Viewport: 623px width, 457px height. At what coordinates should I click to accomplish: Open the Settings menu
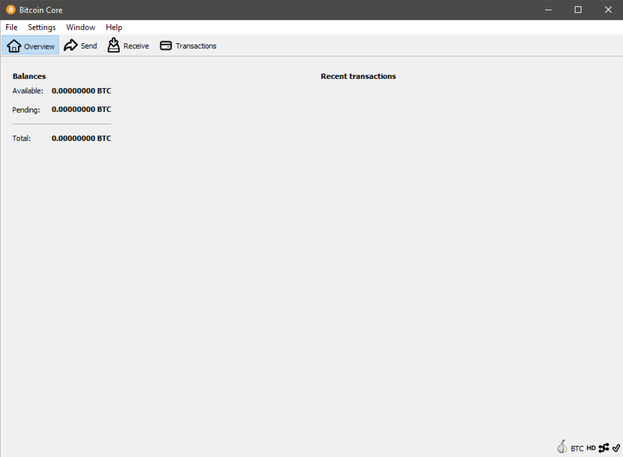tap(42, 27)
